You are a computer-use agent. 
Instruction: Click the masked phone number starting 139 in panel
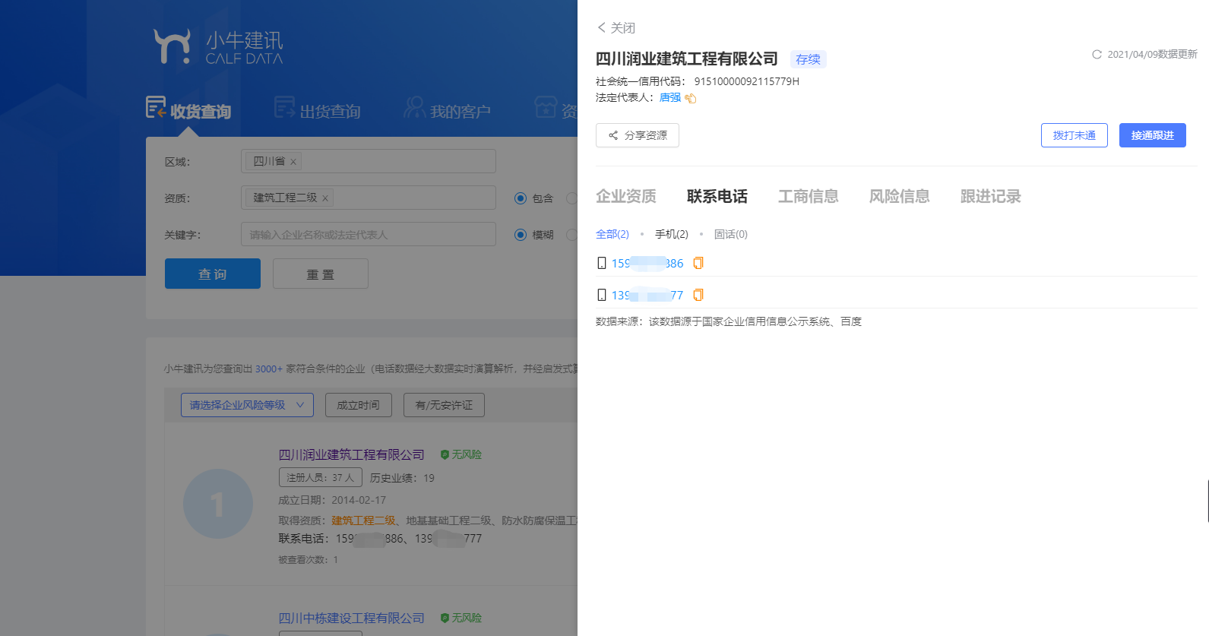647,295
